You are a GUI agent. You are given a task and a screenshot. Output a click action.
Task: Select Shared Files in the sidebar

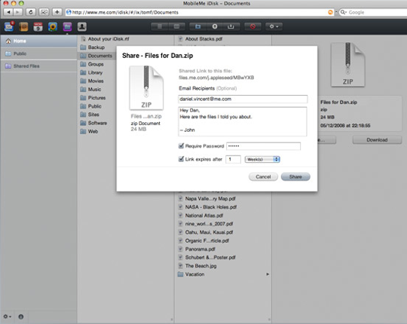coord(38,66)
